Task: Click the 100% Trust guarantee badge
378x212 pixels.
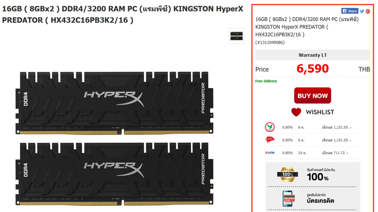Action: coord(287,174)
